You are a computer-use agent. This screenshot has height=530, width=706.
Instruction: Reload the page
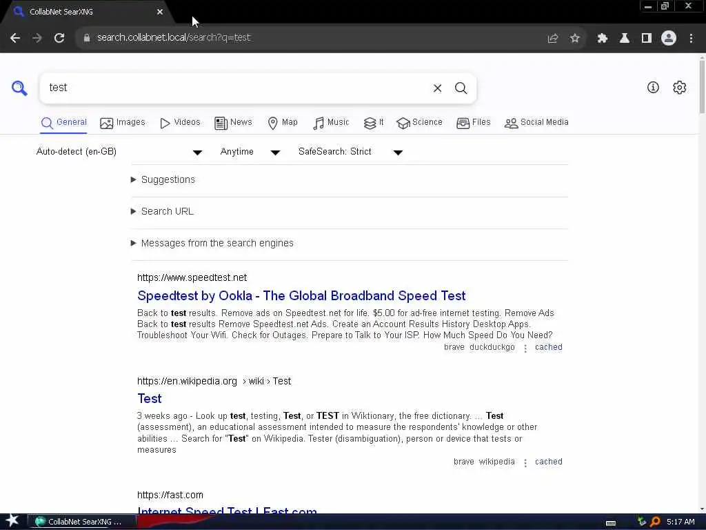(59, 38)
